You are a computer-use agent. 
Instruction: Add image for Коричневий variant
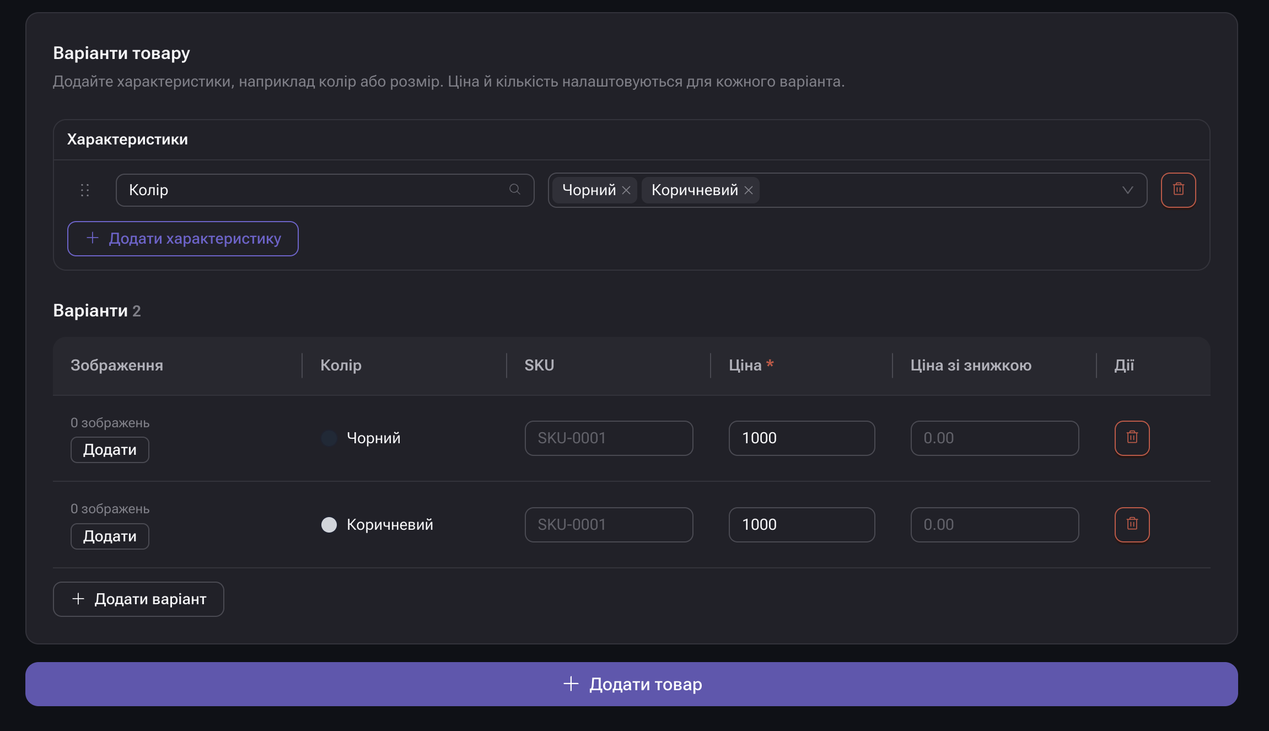[x=110, y=536]
